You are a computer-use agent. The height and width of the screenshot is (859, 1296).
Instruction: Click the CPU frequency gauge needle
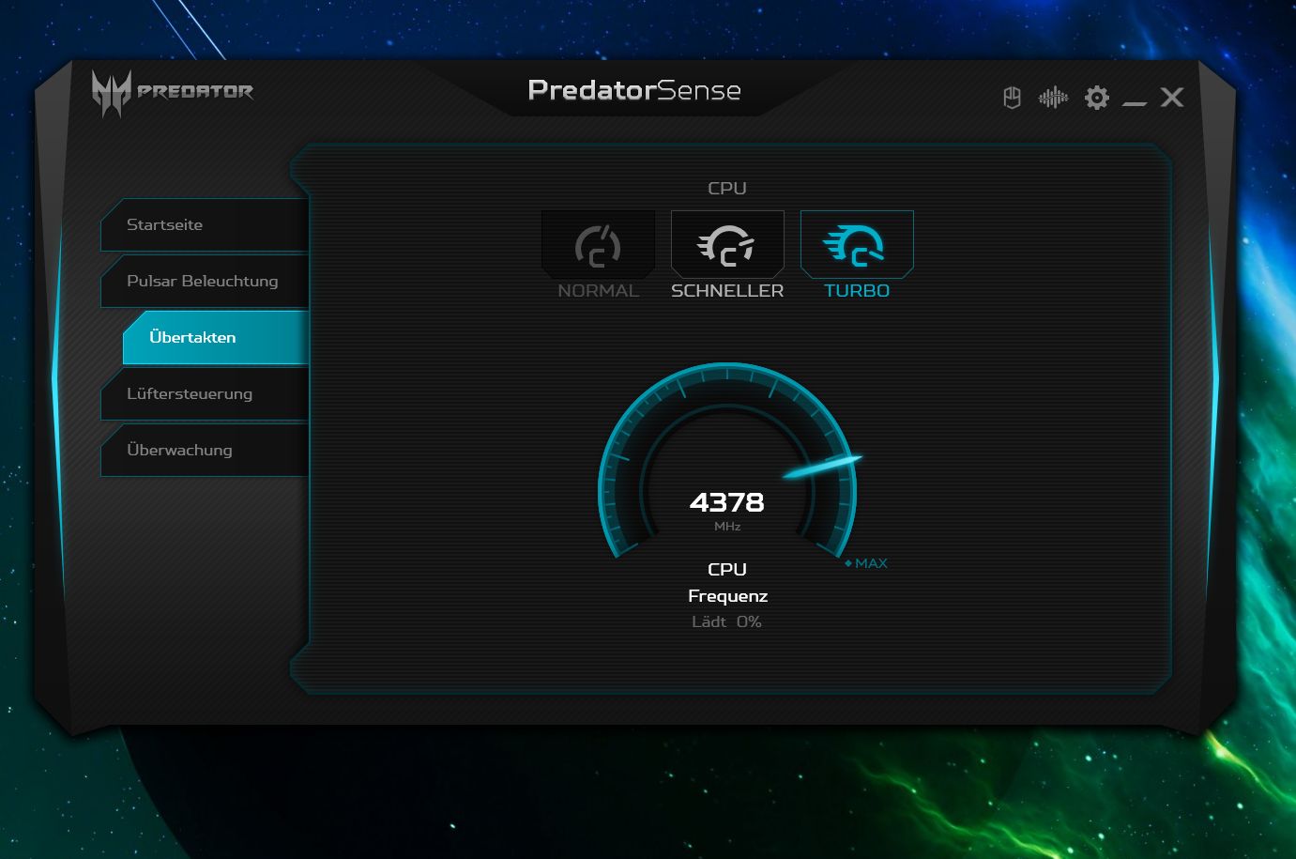(x=823, y=466)
